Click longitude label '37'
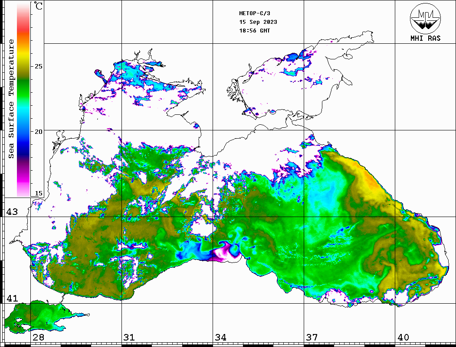Image resolution: width=456 pixels, height=347 pixels. (x=312, y=337)
